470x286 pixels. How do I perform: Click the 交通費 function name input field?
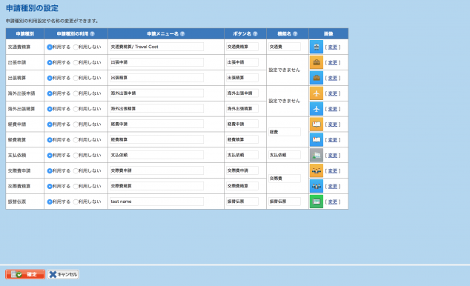pyautogui.click(x=285, y=47)
